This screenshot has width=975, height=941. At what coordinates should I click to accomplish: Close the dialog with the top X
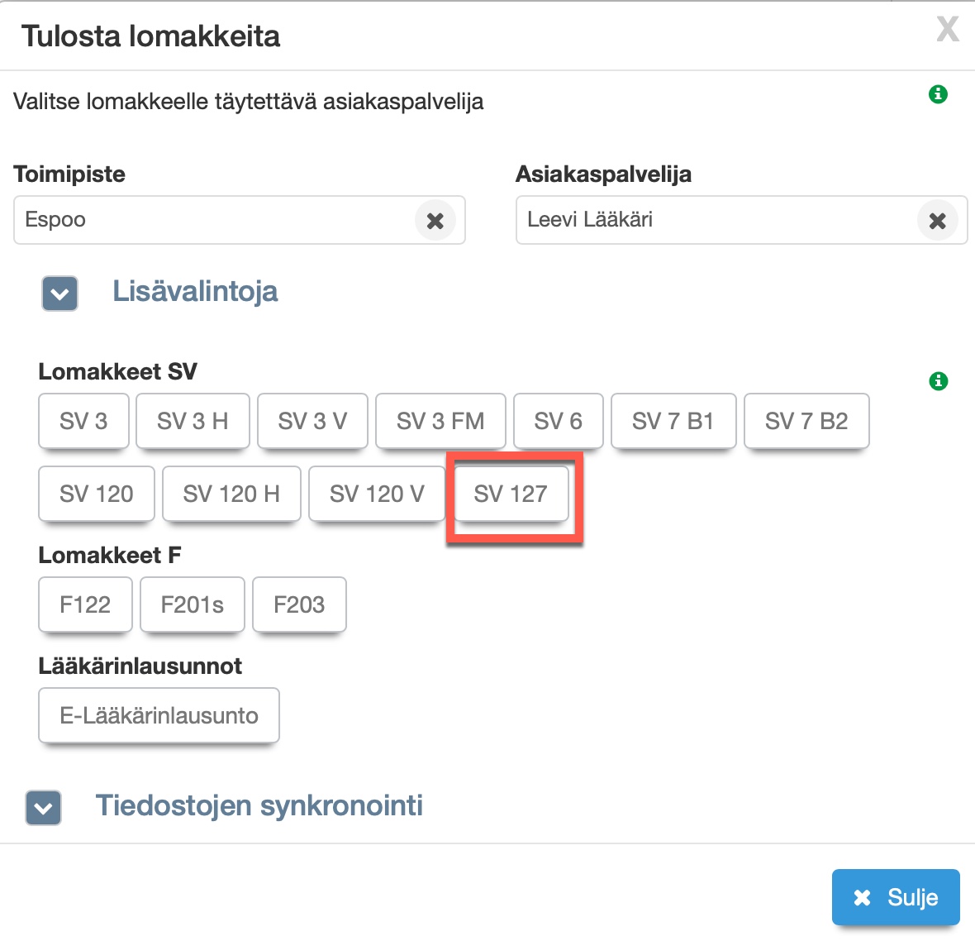tap(947, 30)
